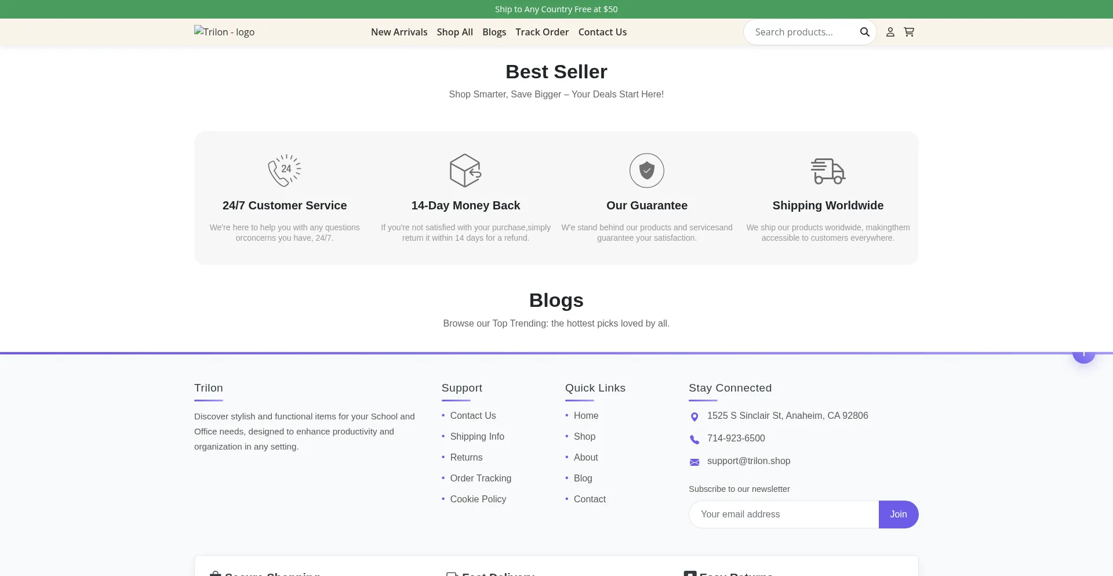Follow the Cookie Policy link
The image size is (1113, 576).
[478, 499]
